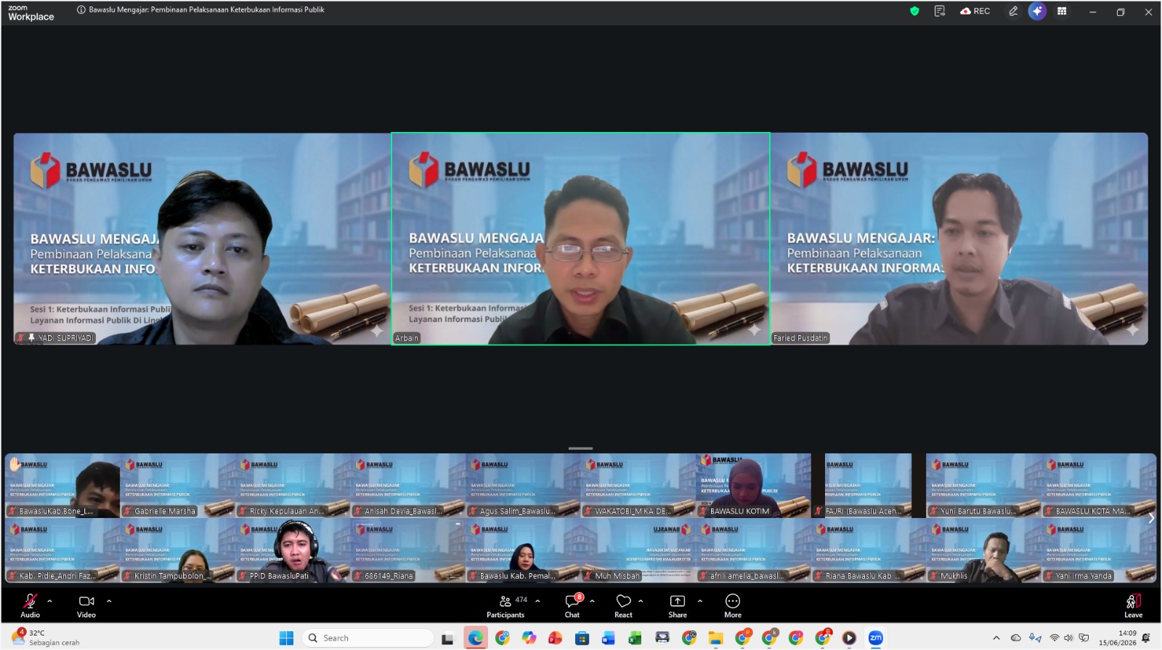Click the taskbar Search box
Viewport: 1162px width, 650px height.
[x=367, y=638]
